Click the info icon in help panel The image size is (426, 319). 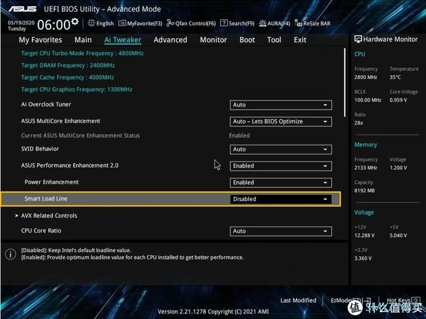tap(11, 254)
